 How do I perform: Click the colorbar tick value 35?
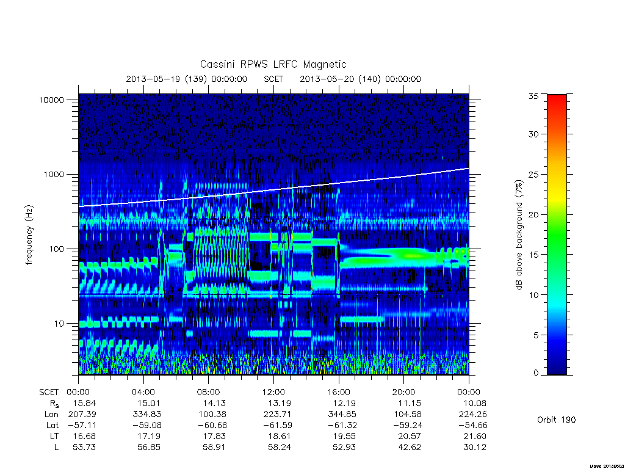click(533, 96)
